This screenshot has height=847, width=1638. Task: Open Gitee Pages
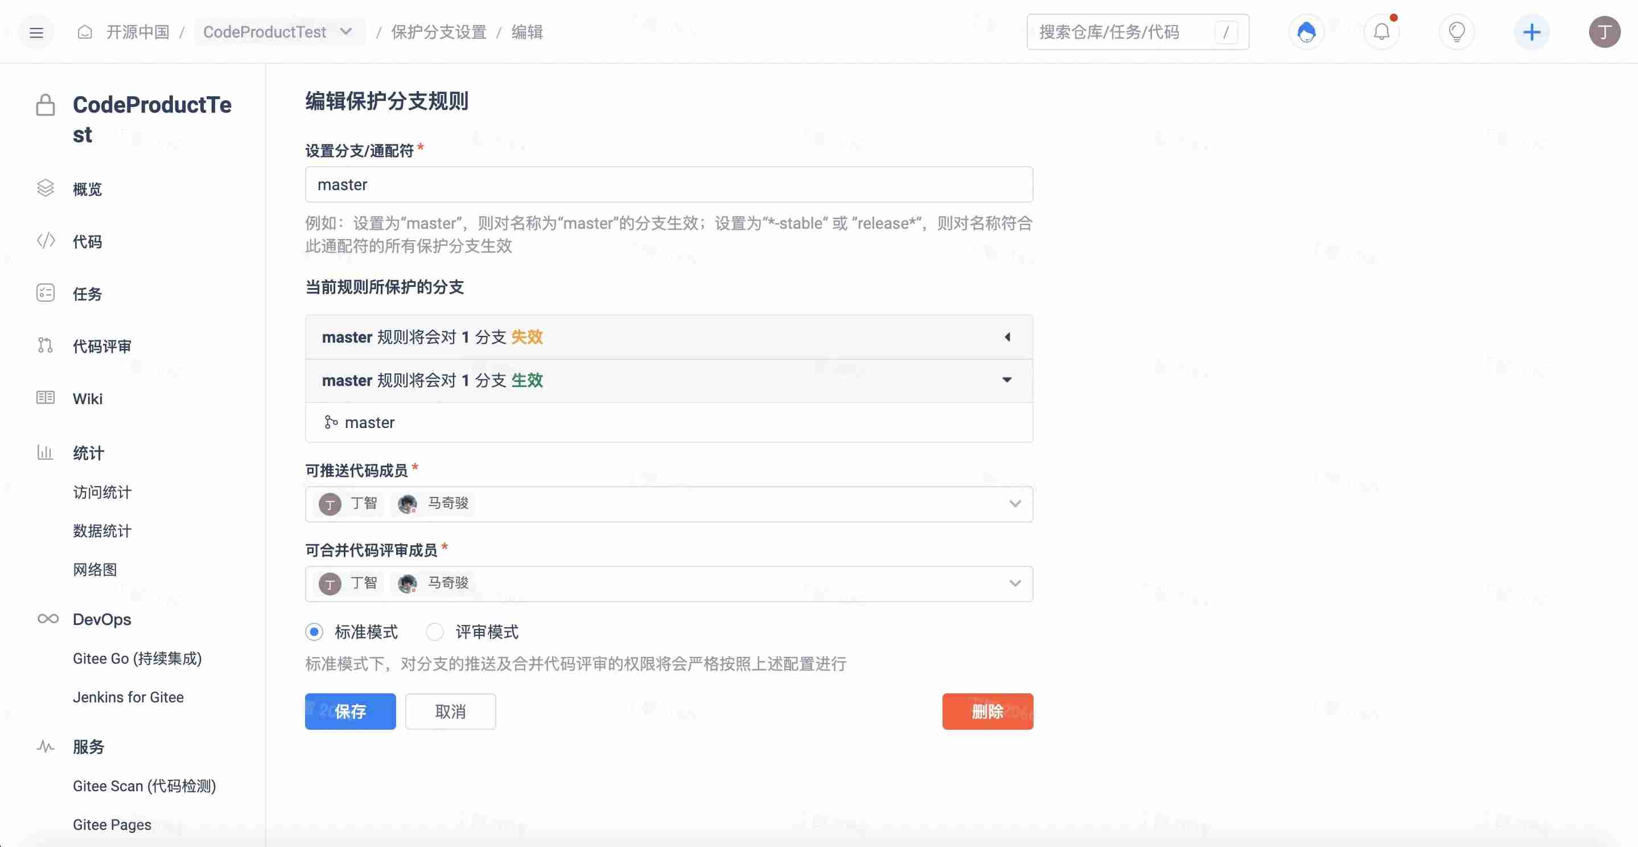click(x=112, y=825)
